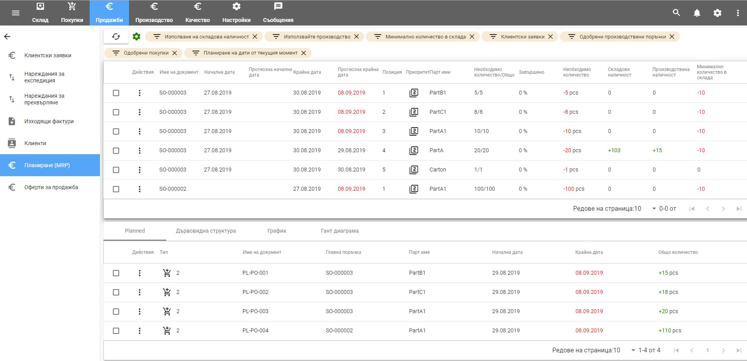Image resolution: width=747 pixels, height=361 pixels.
Task: Expand the rows per page dropdown in the top table
Action: pos(654,209)
